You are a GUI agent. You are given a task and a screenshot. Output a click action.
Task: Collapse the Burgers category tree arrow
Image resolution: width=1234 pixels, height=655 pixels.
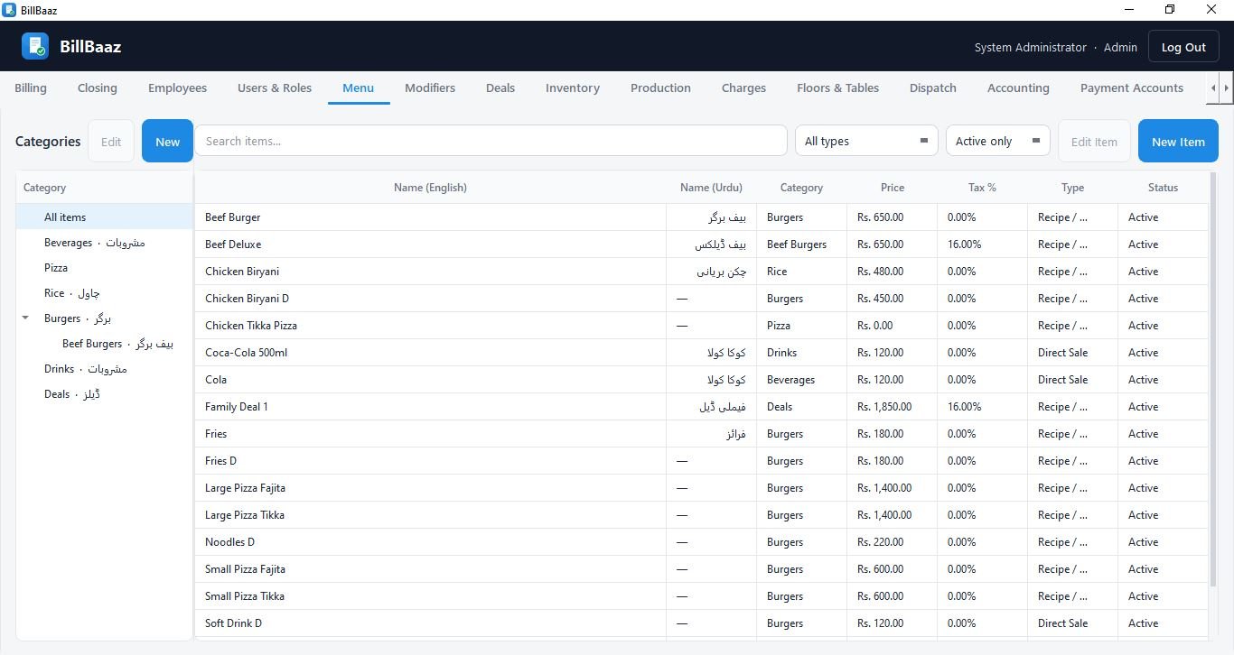(x=25, y=318)
